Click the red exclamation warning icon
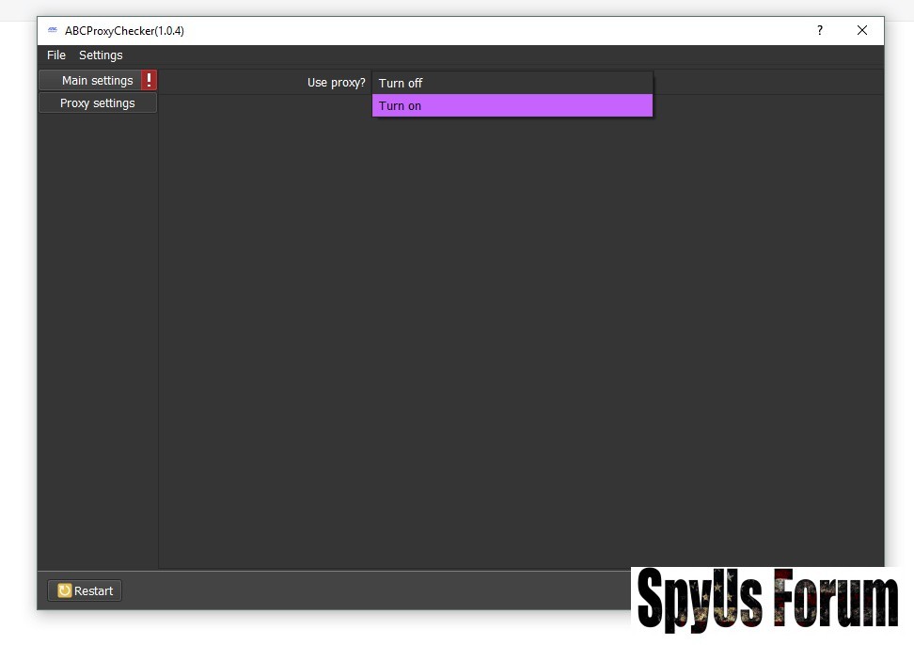914x645 pixels. pos(149,81)
